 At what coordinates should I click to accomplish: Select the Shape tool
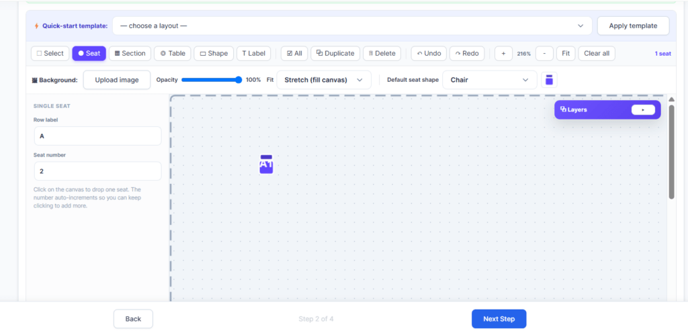point(214,54)
